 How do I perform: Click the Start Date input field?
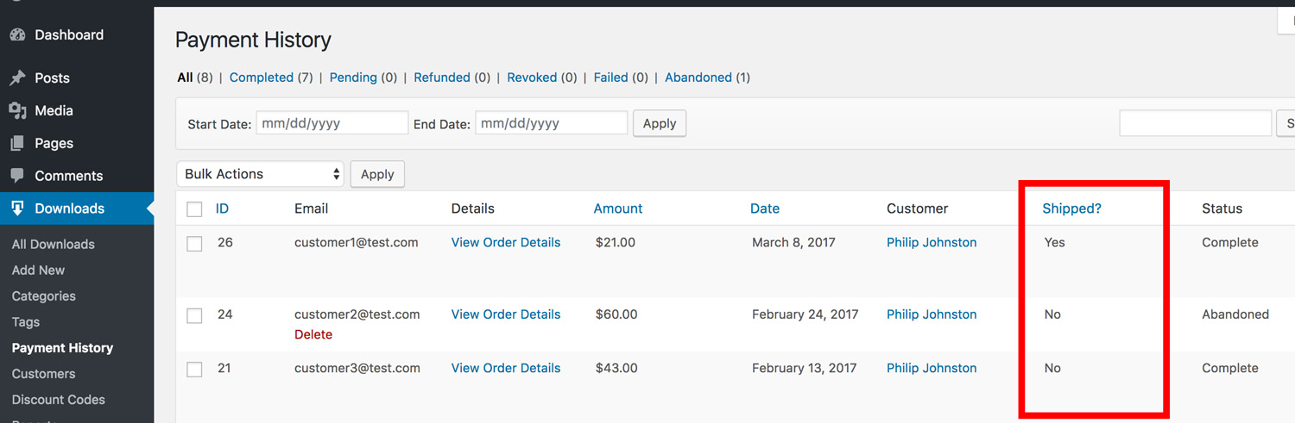click(x=332, y=123)
